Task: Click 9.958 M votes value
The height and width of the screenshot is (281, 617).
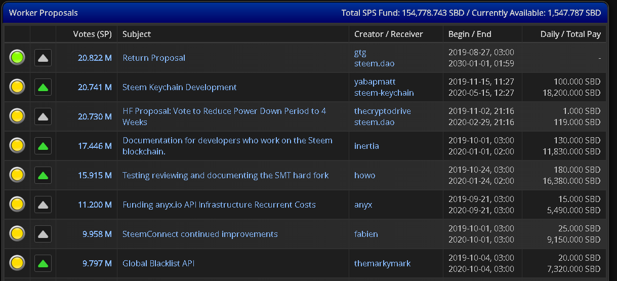Action: coord(97,234)
